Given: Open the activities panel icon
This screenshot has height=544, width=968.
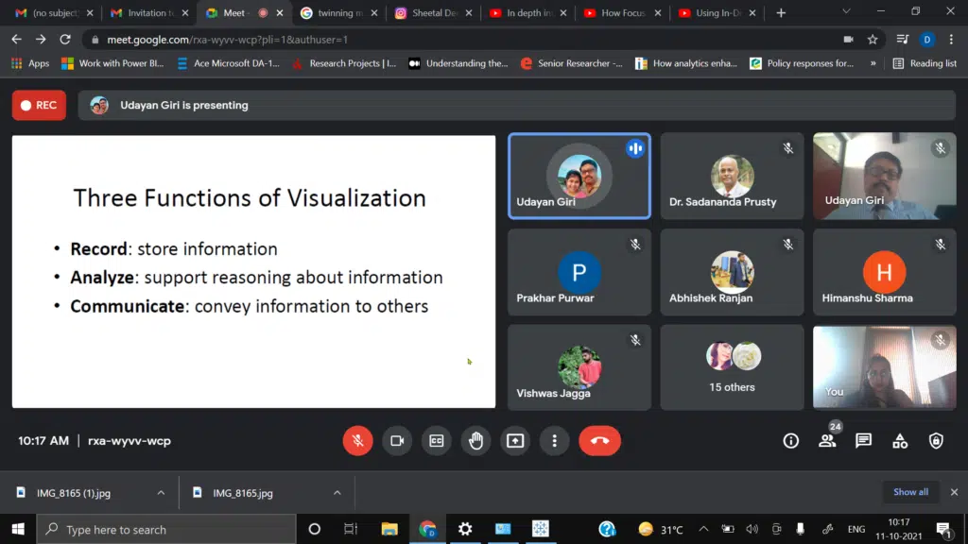Looking at the screenshot, I should (900, 441).
